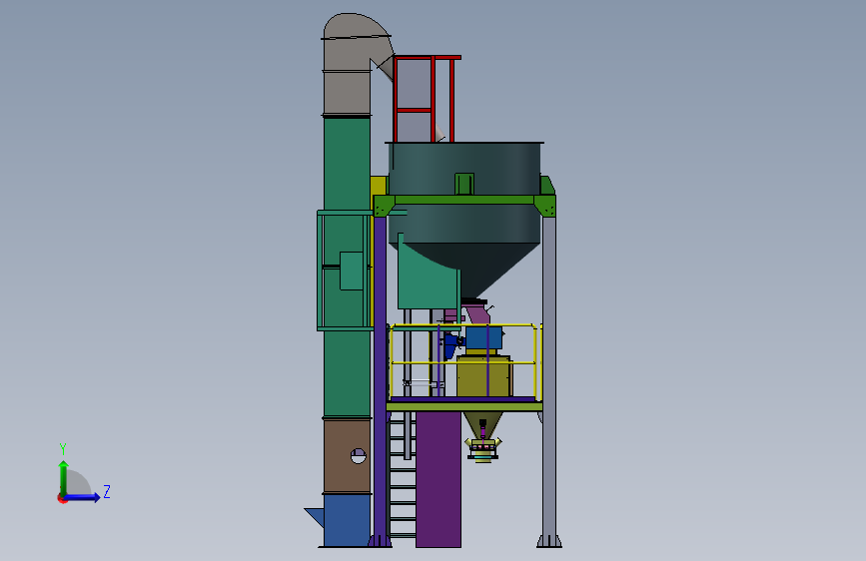Select the small green box on hopper
Viewport: 866px width, 561px height.
pyautogui.click(x=463, y=184)
